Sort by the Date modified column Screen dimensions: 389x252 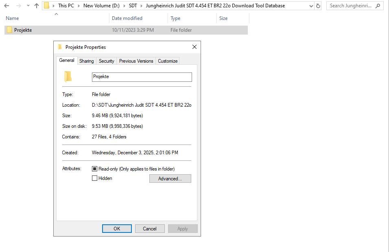pyautogui.click(x=127, y=18)
